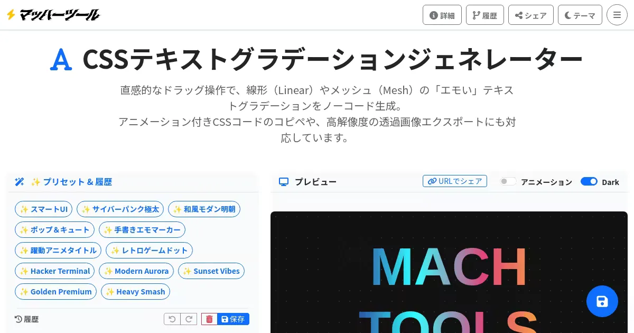Click the URLでシェア link button
Viewport: 634px width, 333px height.
coord(455,181)
